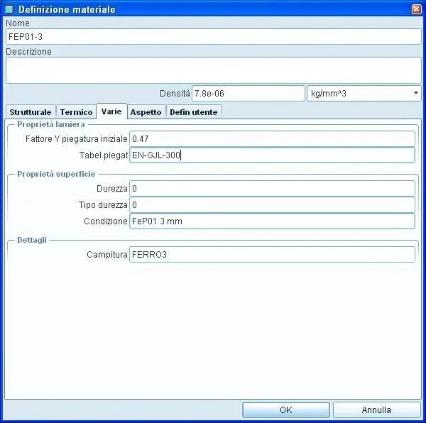Click the Proprietà lamiera group label
Image resolution: width=426 pixels, height=423 pixels.
51,124
